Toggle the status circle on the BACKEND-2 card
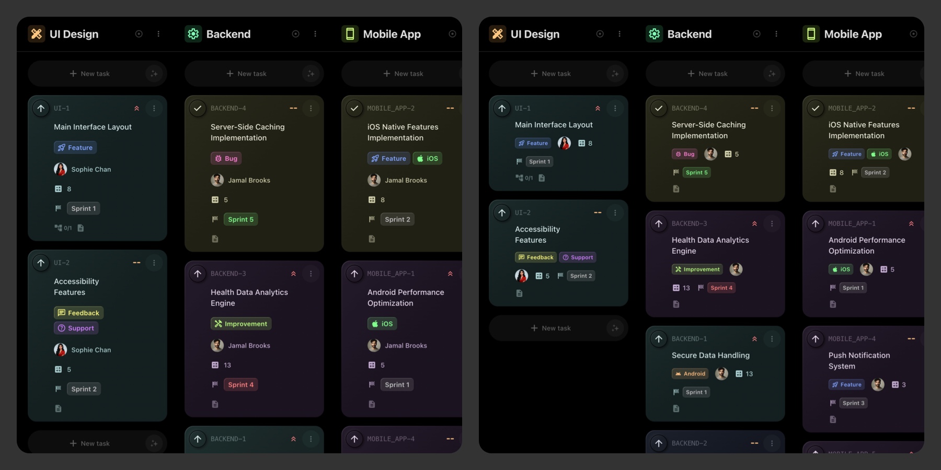The width and height of the screenshot is (941, 470). pos(659,443)
